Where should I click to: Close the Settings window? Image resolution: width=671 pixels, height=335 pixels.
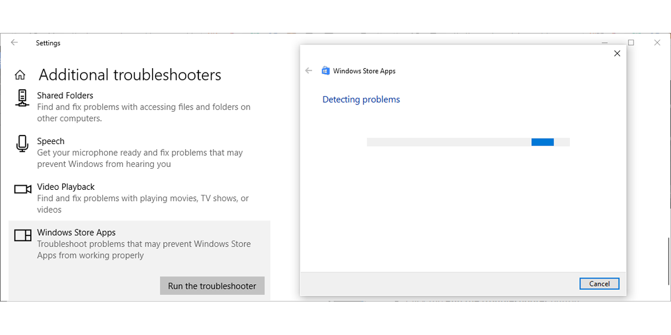658,42
